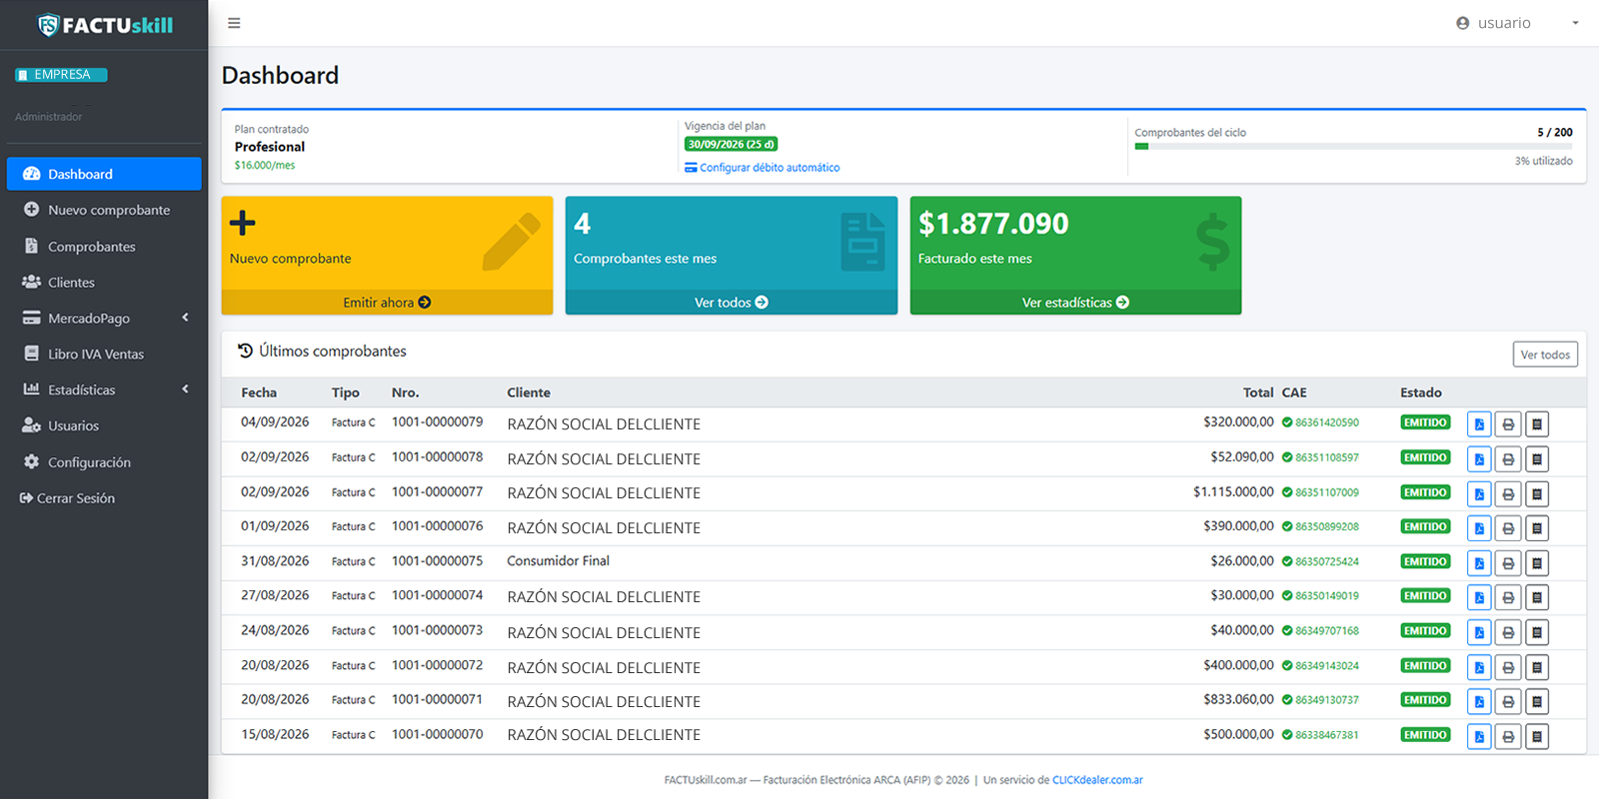Print invoice 1001-00000071
Image resolution: width=1599 pixels, height=799 pixels.
[x=1508, y=701]
